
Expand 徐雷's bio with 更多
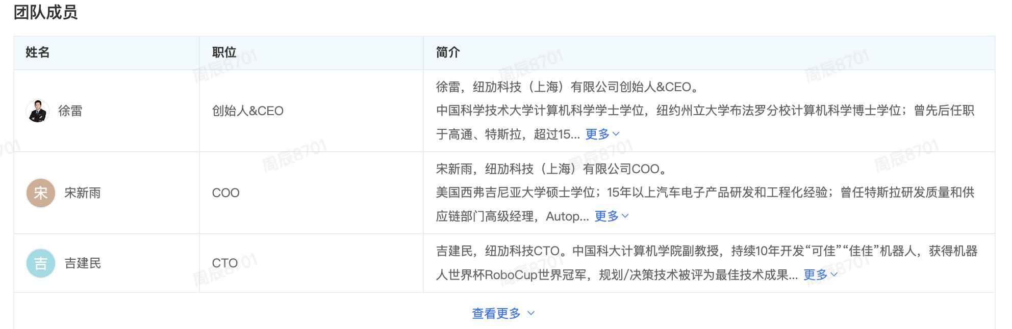point(597,134)
